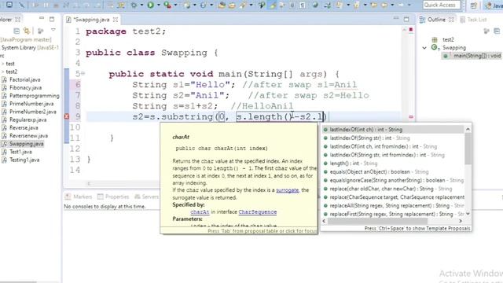Screen dimensions: 503x283
Task: Close the Swapping.java editor tab
Action: tap(116, 20)
